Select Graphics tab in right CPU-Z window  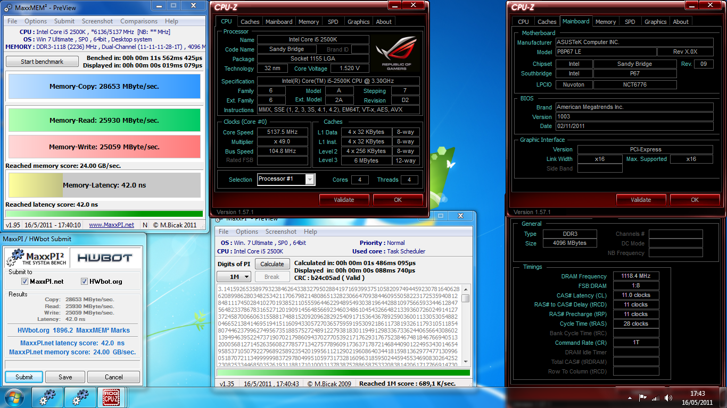pyautogui.click(x=656, y=22)
